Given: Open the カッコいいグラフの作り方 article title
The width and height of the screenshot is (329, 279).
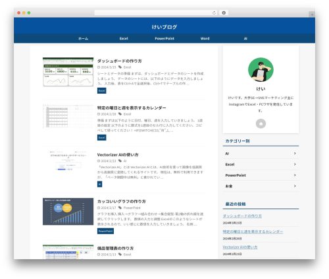Looking at the screenshot, I should (x=122, y=201).
